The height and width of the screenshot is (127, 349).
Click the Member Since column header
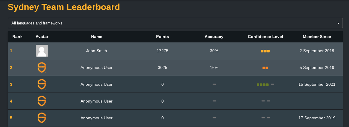tap(317, 37)
